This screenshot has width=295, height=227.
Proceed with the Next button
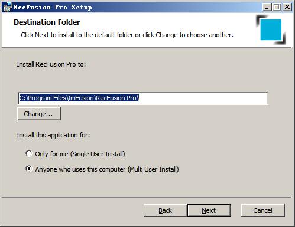coord(209,210)
